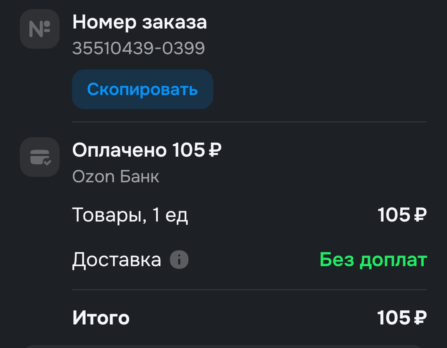Select the Номер заказа heading
Screen dimensions: 447x348
[140, 22]
